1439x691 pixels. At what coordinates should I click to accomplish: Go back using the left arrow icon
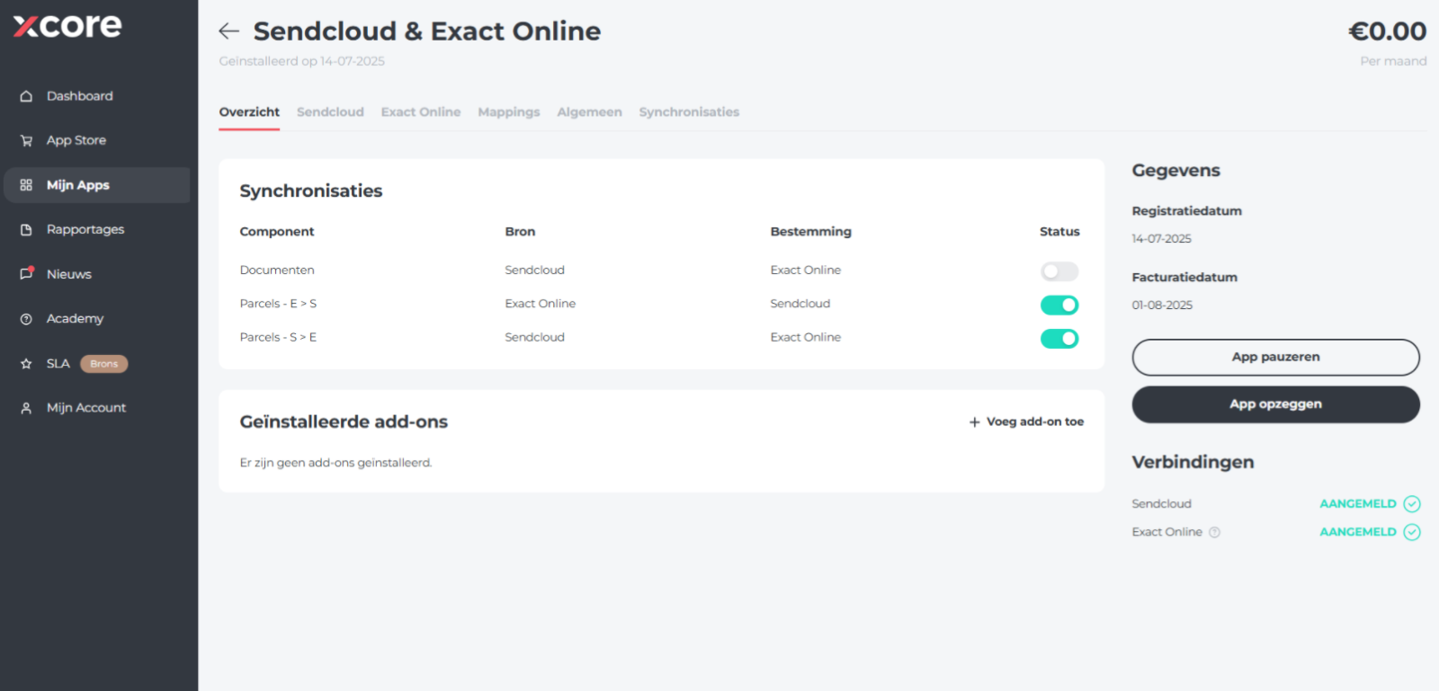(228, 31)
